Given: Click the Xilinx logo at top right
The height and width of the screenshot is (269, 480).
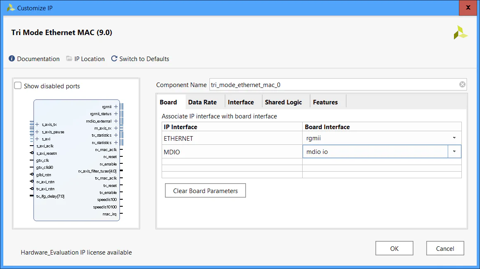Looking at the screenshot, I should pyautogui.click(x=460, y=33).
